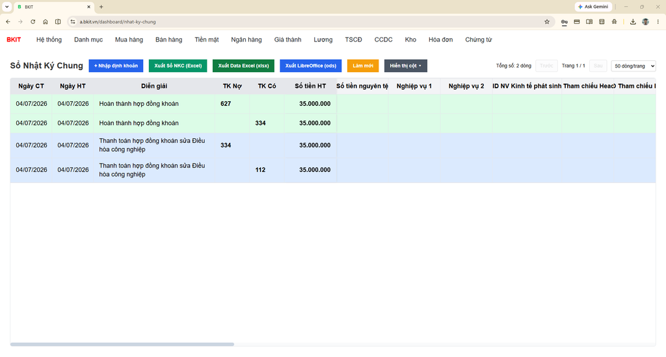Expand the Hiển thị cột dropdown
Viewport: 666px width, 357px height.
point(406,66)
